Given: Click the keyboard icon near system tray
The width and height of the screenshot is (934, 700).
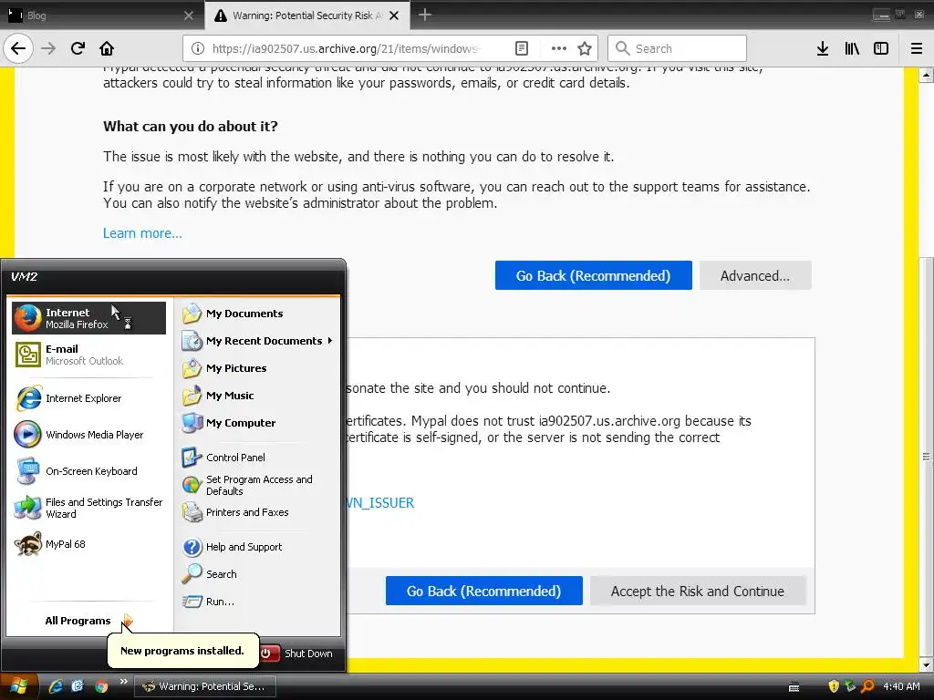Looking at the screenshot, I should tap(794, 687).
